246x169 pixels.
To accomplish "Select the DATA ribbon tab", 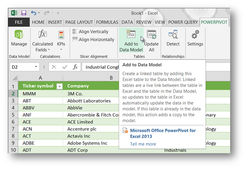I will point(127,22).
